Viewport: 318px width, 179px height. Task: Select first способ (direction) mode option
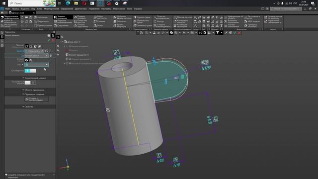26,60
